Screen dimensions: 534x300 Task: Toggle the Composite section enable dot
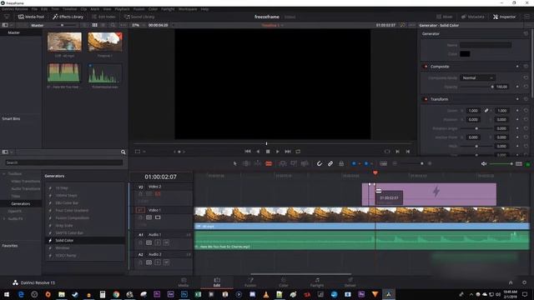click(426, 67)
